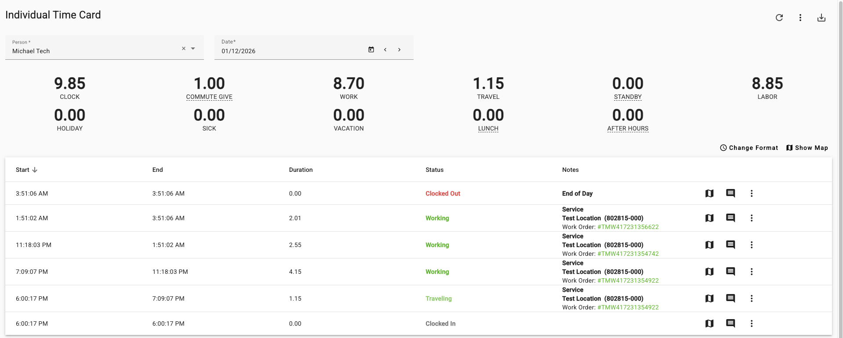
Task: Open comments for the Traveling row
Action: click(730, 298)
